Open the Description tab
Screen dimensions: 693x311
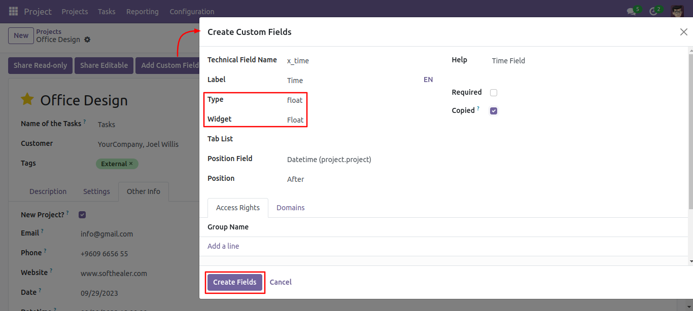(x=48, y=191)
